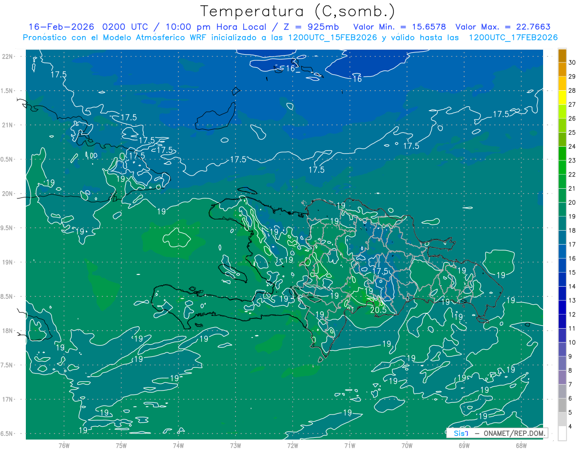This screenshot has height=452, width=585.
Task: Pick the dark blue band between 12 and 13
Action: coord(562,308)
